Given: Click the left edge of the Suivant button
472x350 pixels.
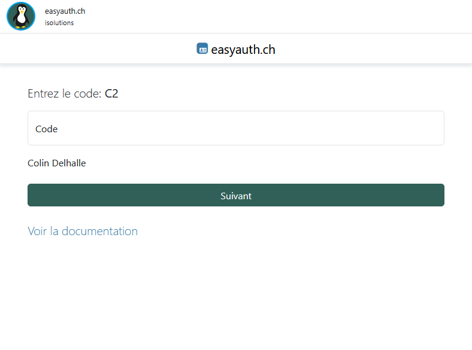Looking at the screenshot, I should [36, 195].
